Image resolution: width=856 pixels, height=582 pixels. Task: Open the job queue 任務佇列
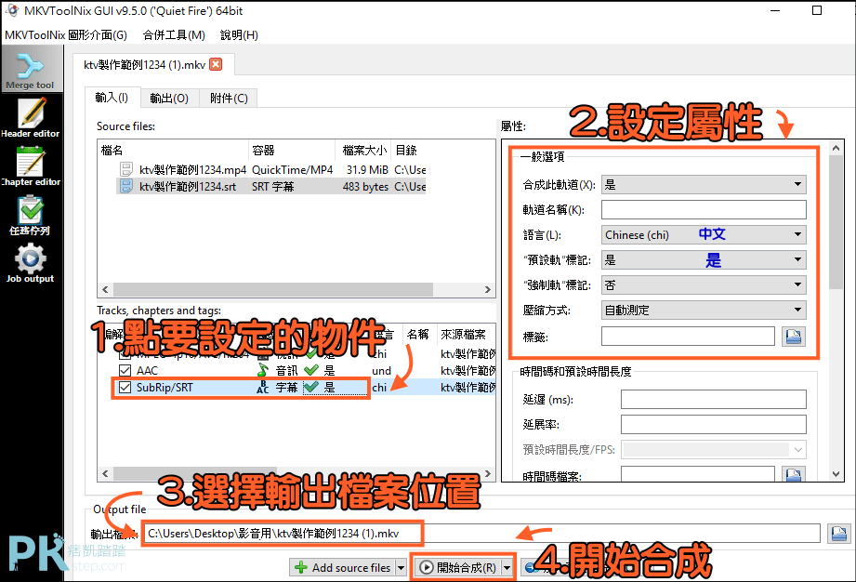[31, 215]
